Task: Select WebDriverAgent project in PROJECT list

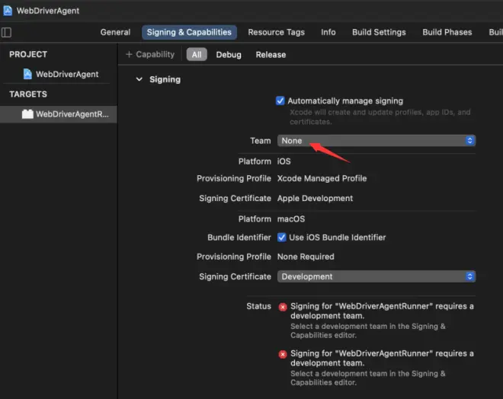Action: pos(61,74)
